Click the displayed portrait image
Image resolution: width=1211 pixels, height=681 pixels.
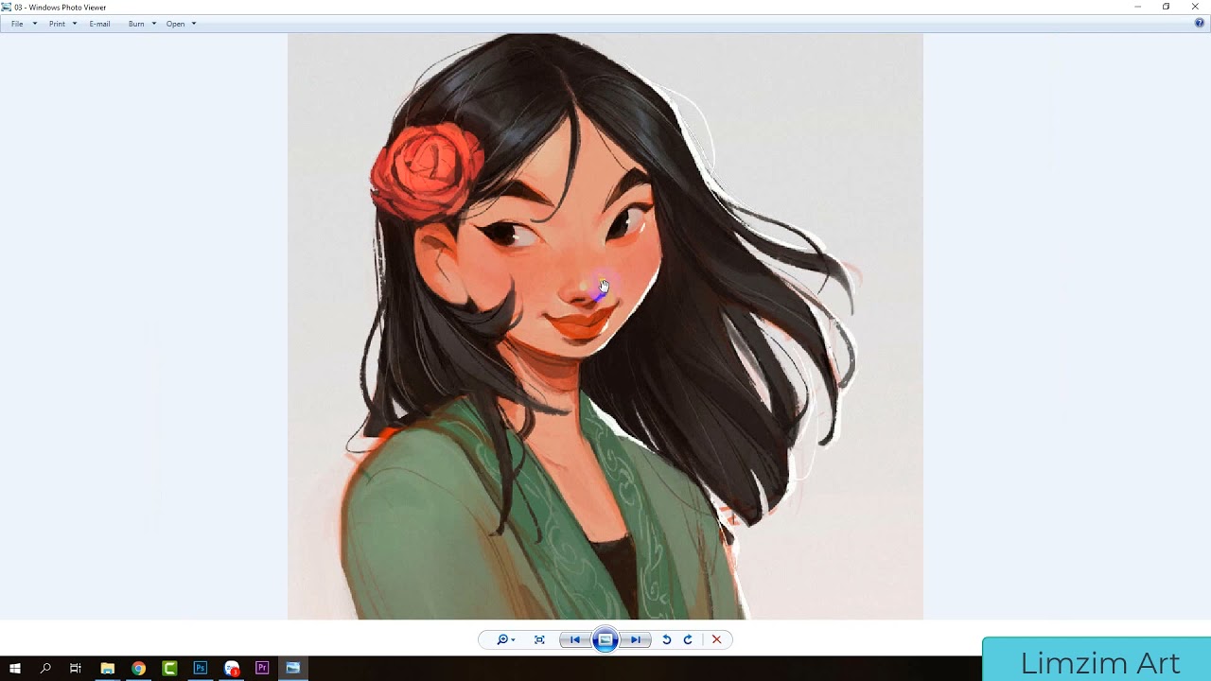[605, 326]
